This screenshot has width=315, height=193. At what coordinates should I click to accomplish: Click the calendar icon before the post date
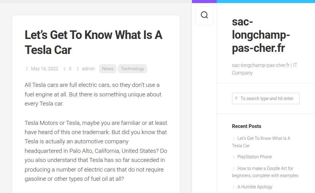point(27,69)
